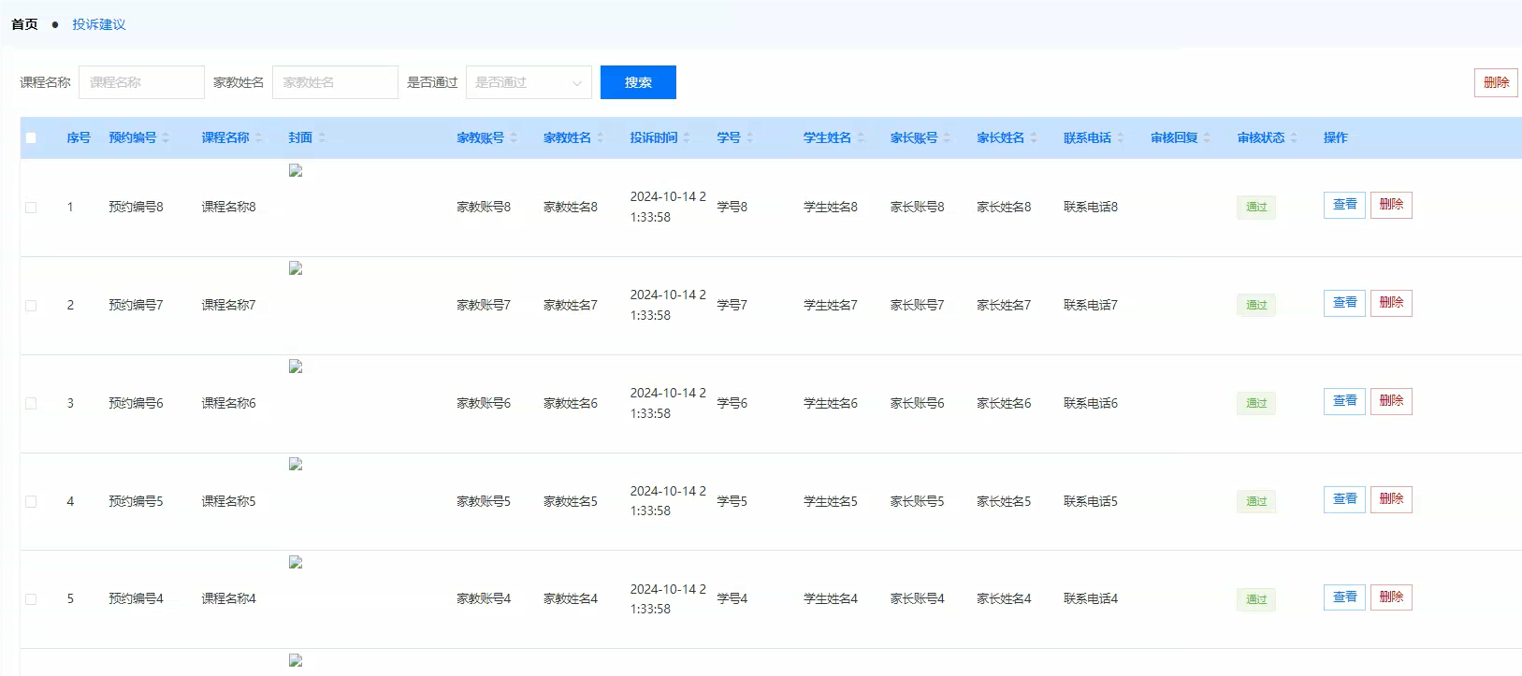Screen dimensions: 1522x676
Task: Click the 学号6 cell
Action: click(732, 404)
